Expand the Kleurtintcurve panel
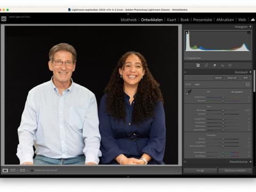The height and width of the screenshot is (192, 256). (x=250, y=162)
